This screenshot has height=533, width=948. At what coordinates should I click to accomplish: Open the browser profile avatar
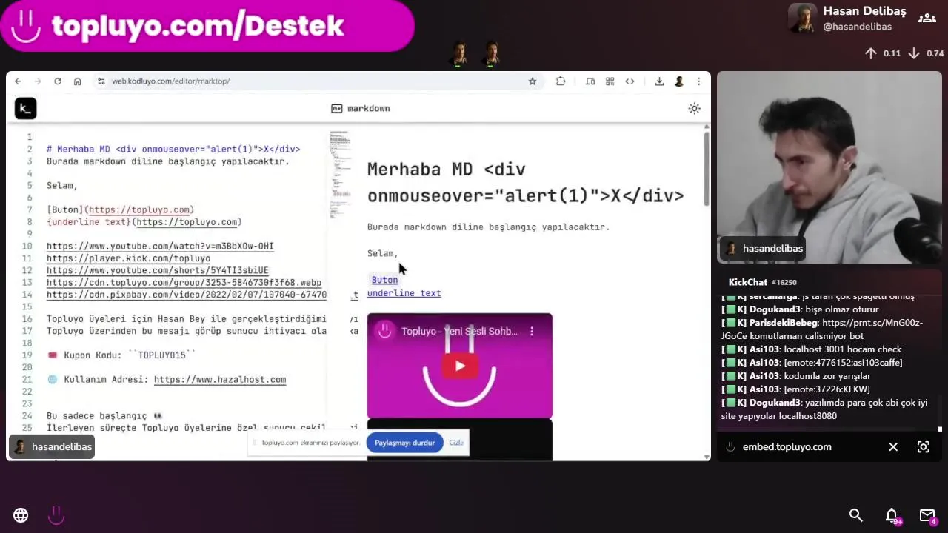679,81
